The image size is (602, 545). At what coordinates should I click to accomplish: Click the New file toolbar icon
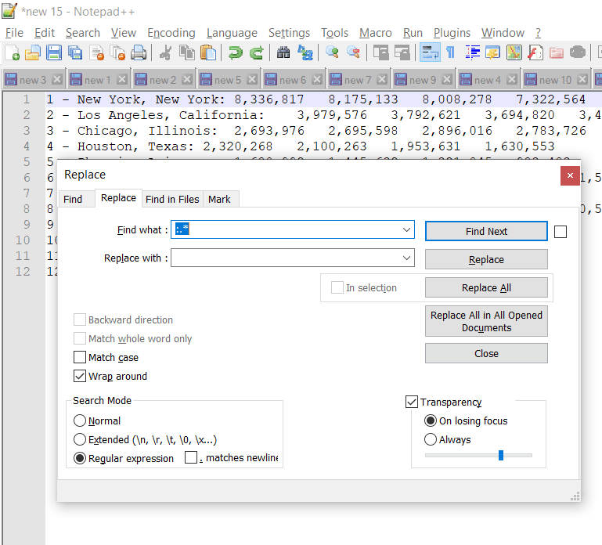coord(12,52)
